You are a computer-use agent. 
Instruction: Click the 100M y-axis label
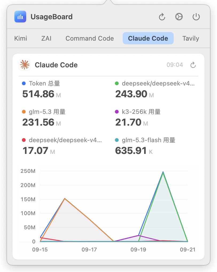click(x=28, y=213)
